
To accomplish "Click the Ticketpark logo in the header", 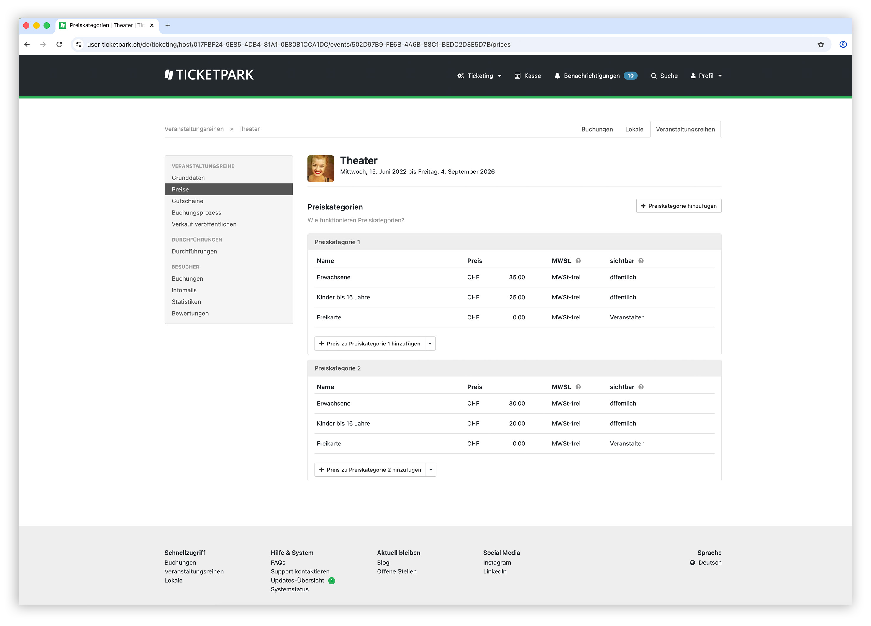I will coord(209,75).
